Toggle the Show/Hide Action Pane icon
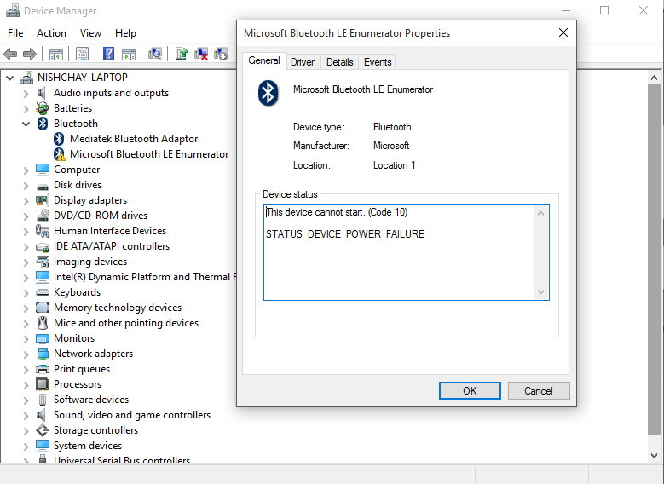 point(129,55)
